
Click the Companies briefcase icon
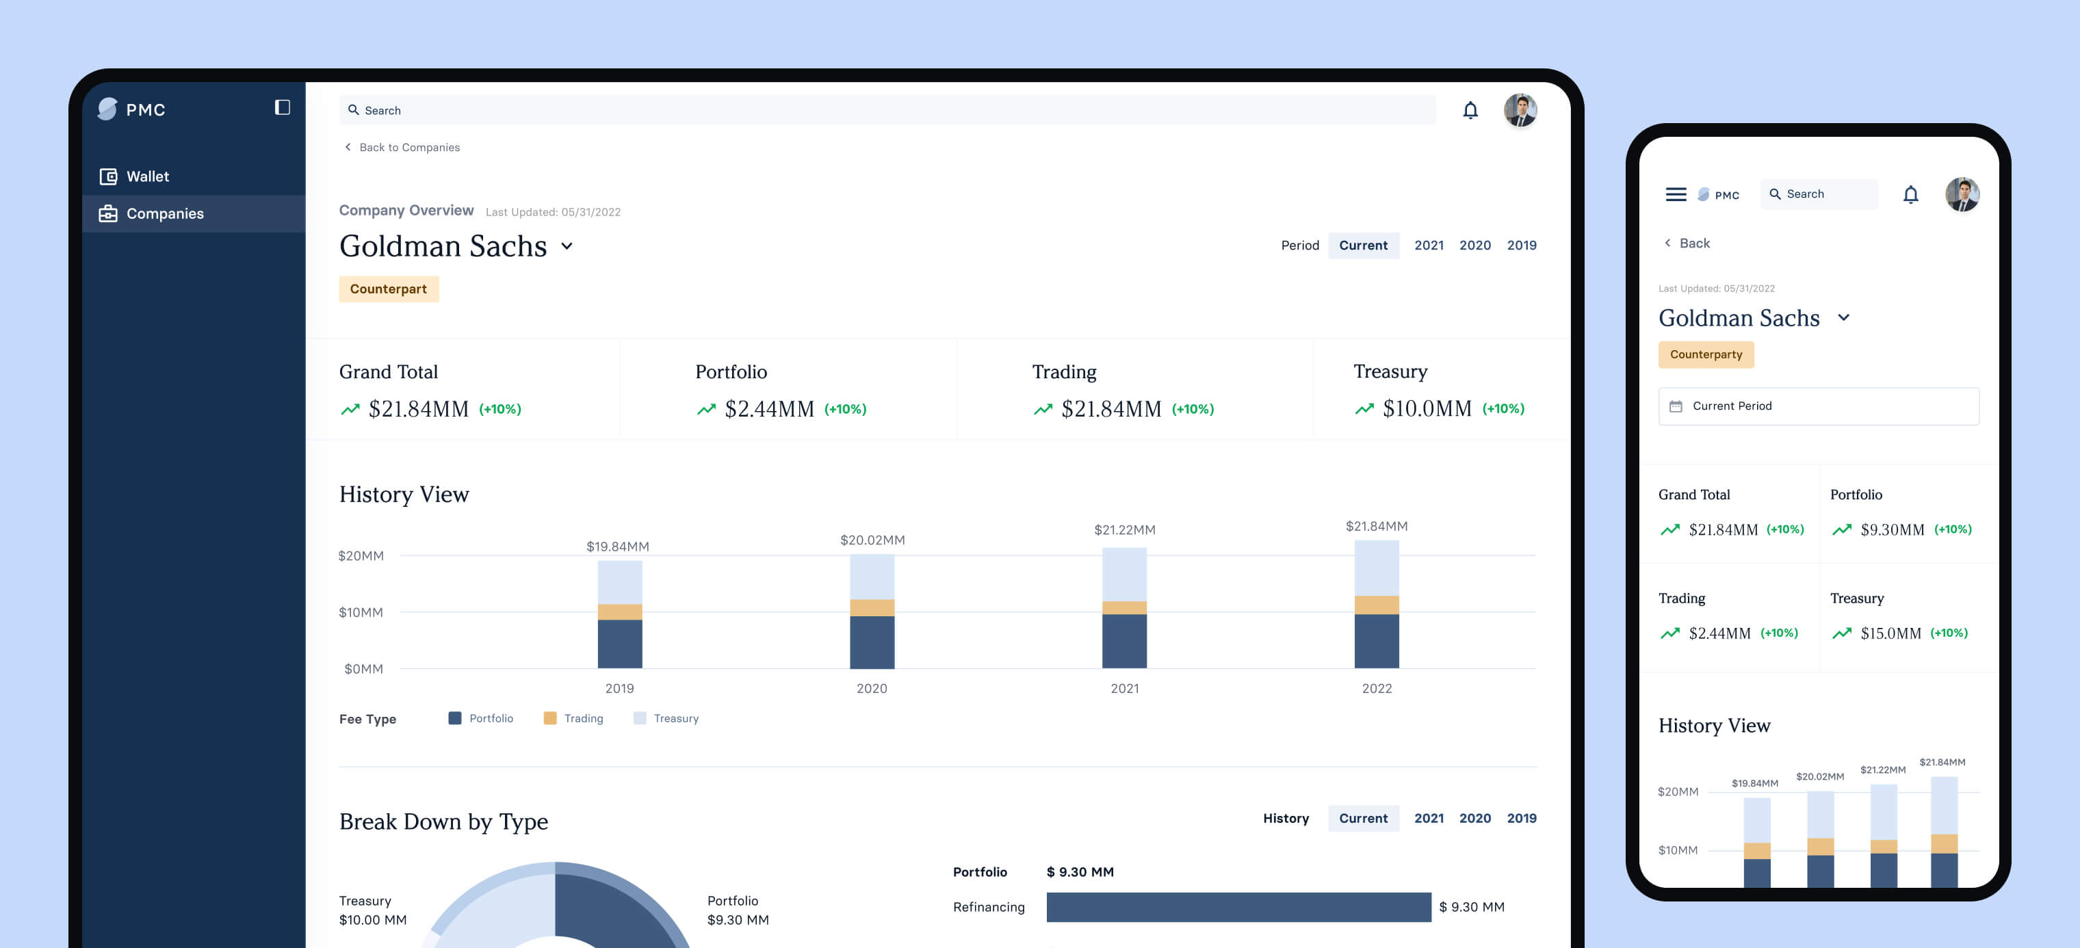pos(108,213)
